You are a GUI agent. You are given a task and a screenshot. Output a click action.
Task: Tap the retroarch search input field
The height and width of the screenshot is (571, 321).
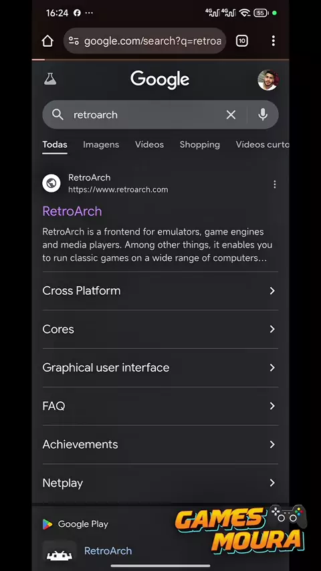[x=146, y=115]
